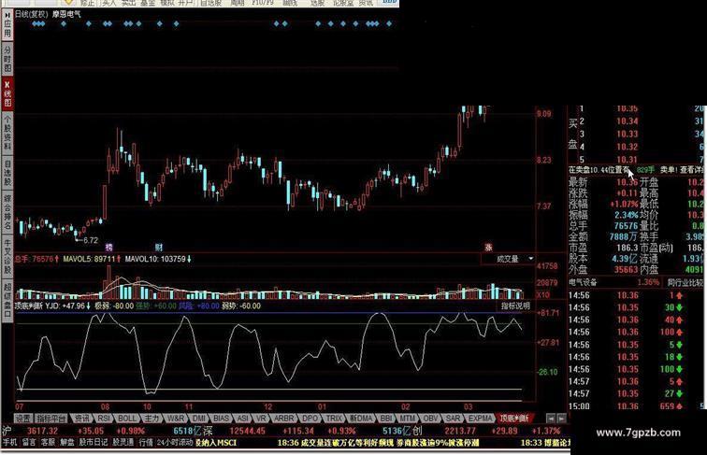Select the K线图 sidebar tab
The width and height of the screenshot is (707, 455).
tap(7, 94)
